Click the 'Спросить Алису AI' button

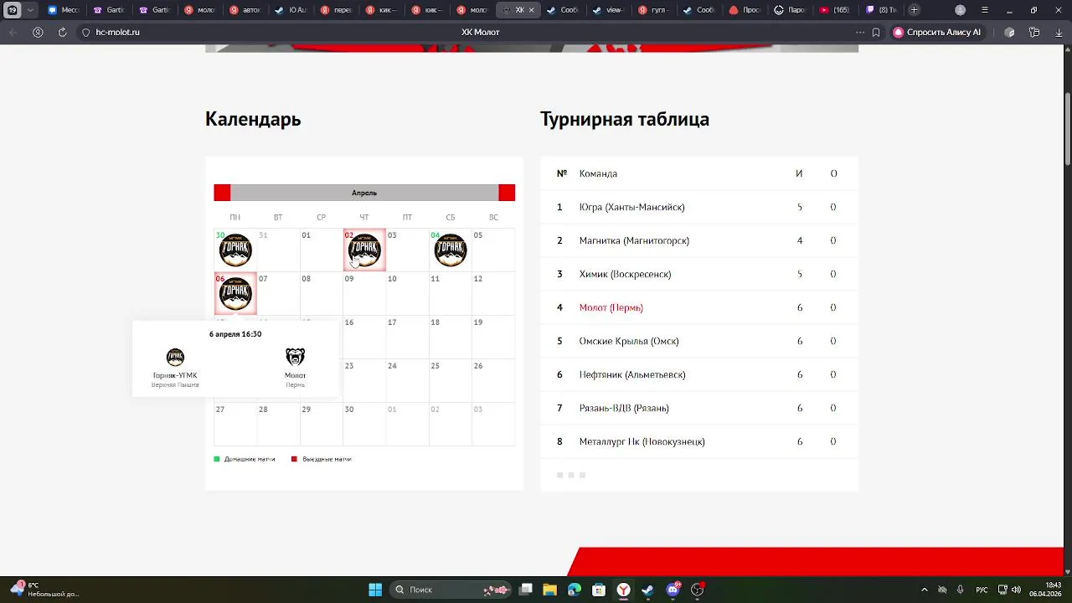(x=936, y=32)
